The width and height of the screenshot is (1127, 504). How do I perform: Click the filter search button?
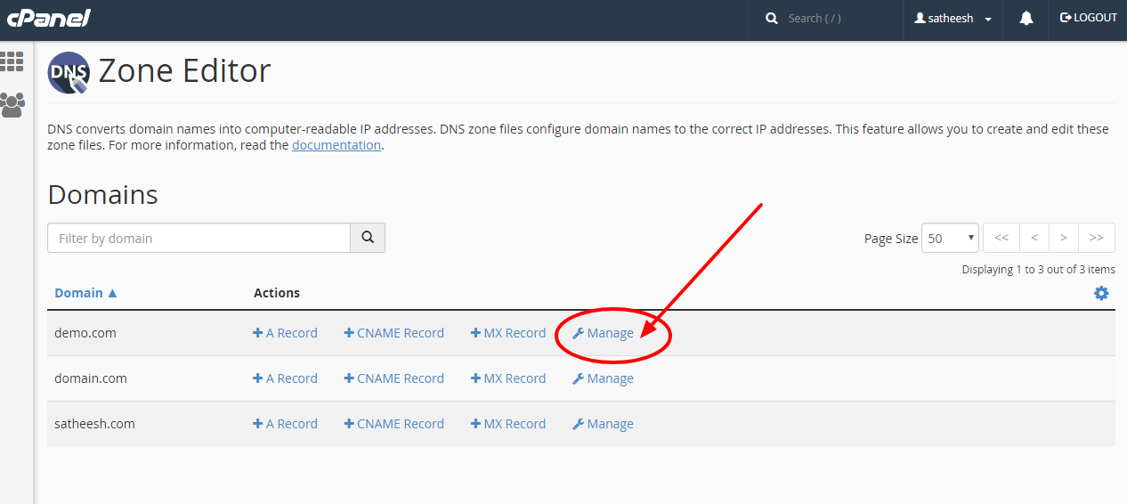(x=368, y=238)
